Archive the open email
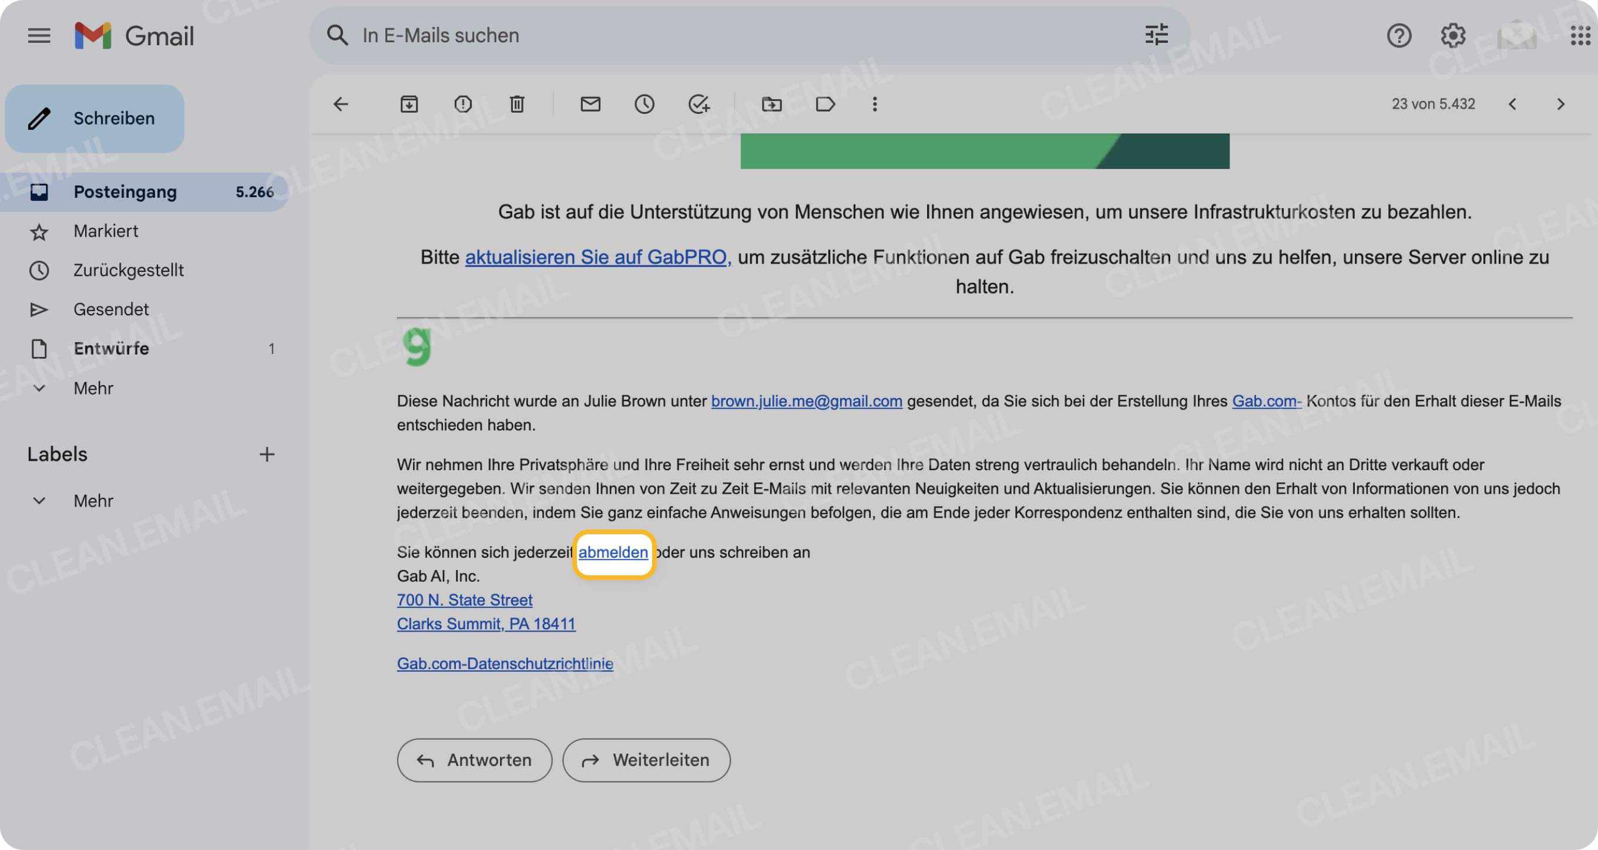Screen dimensions: 1598x850 click(408, 103)
